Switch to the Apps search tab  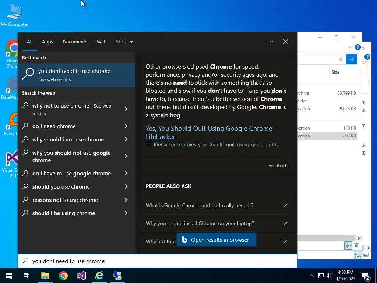(x=47, y=42)
